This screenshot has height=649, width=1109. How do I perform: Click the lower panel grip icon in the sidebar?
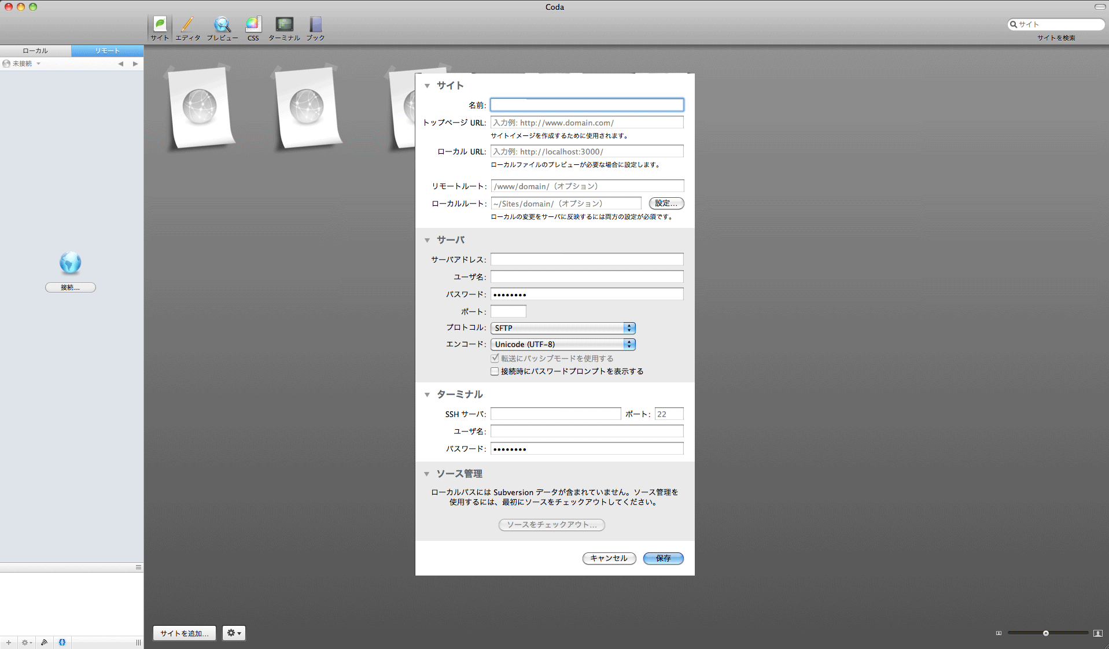point(138,567)
